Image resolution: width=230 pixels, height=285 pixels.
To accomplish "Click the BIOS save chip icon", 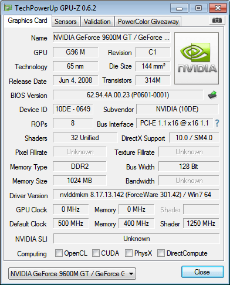I will (212, 95).
